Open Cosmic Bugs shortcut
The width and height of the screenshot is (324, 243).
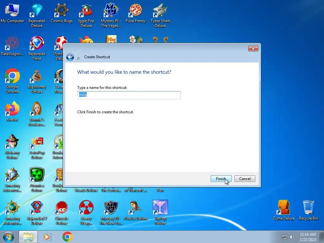coord(62,13)
